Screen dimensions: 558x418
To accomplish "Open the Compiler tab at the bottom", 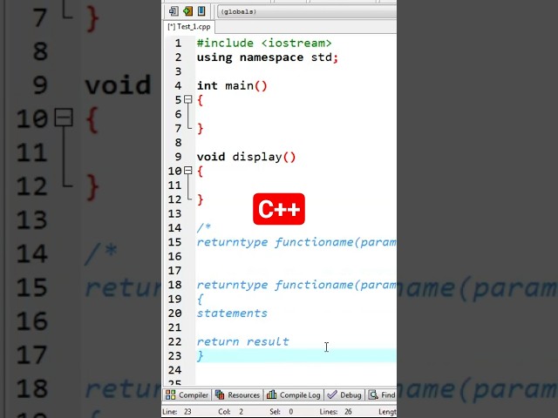I will 187,394.
